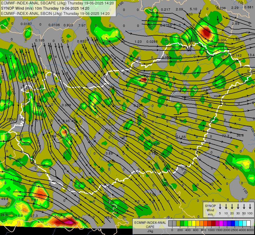Pick the olive swatch in the CAPE color scale

[178, 224]
